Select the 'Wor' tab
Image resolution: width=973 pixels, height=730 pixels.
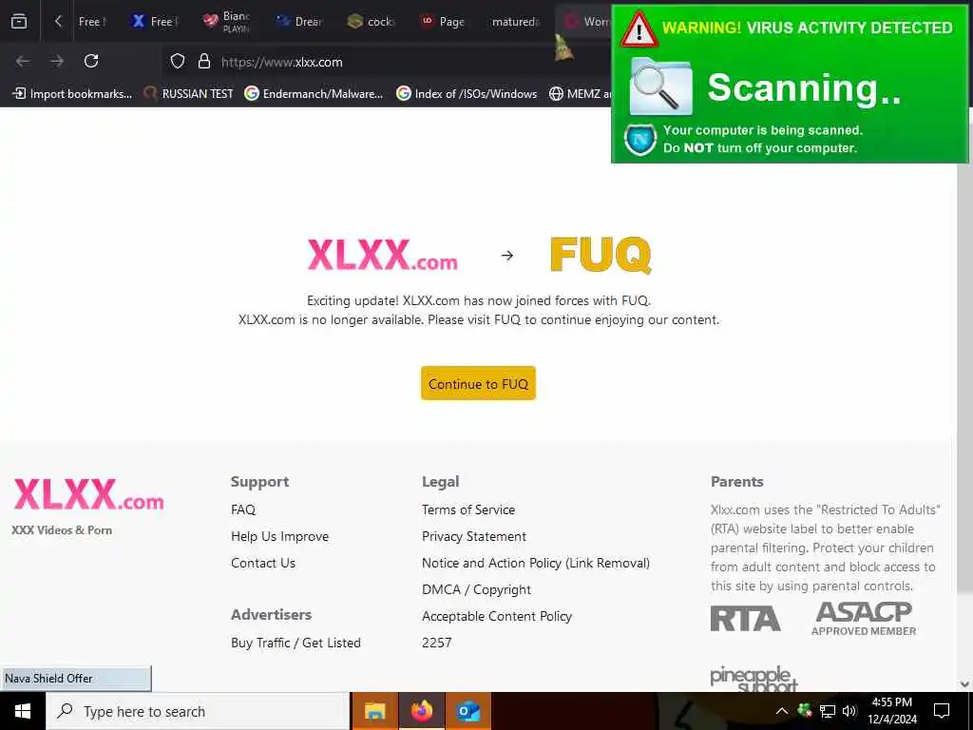point(584,22)
